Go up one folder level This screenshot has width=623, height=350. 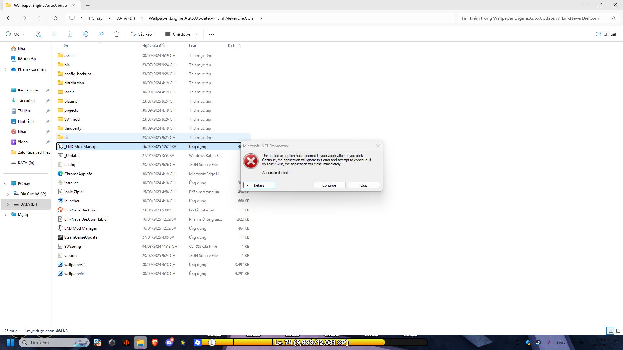pyautogui.click(x=40, y=18)
